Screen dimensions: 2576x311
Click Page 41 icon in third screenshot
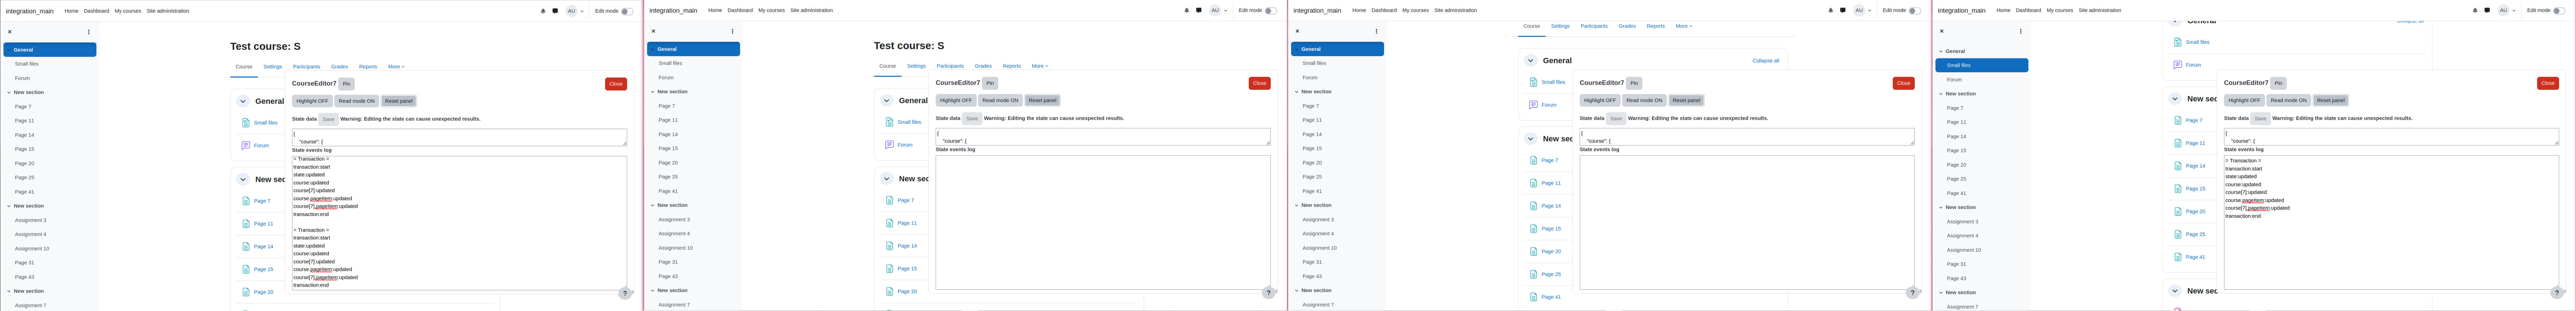[1534, 297]
